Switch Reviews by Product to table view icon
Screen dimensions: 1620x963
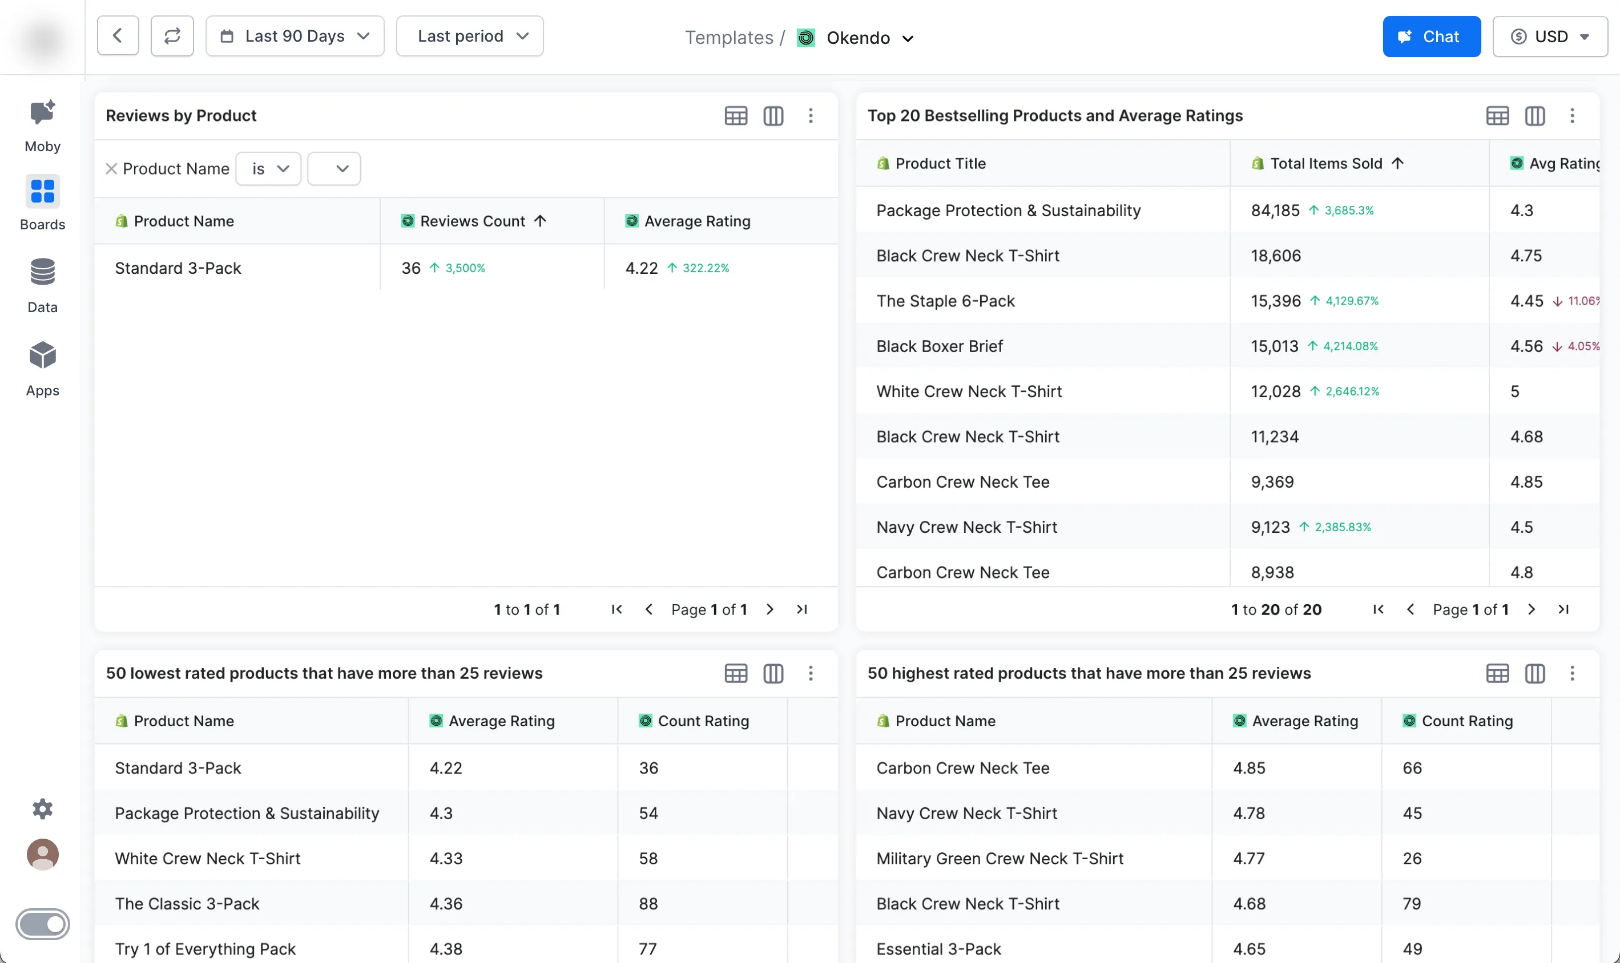(736, 115)
